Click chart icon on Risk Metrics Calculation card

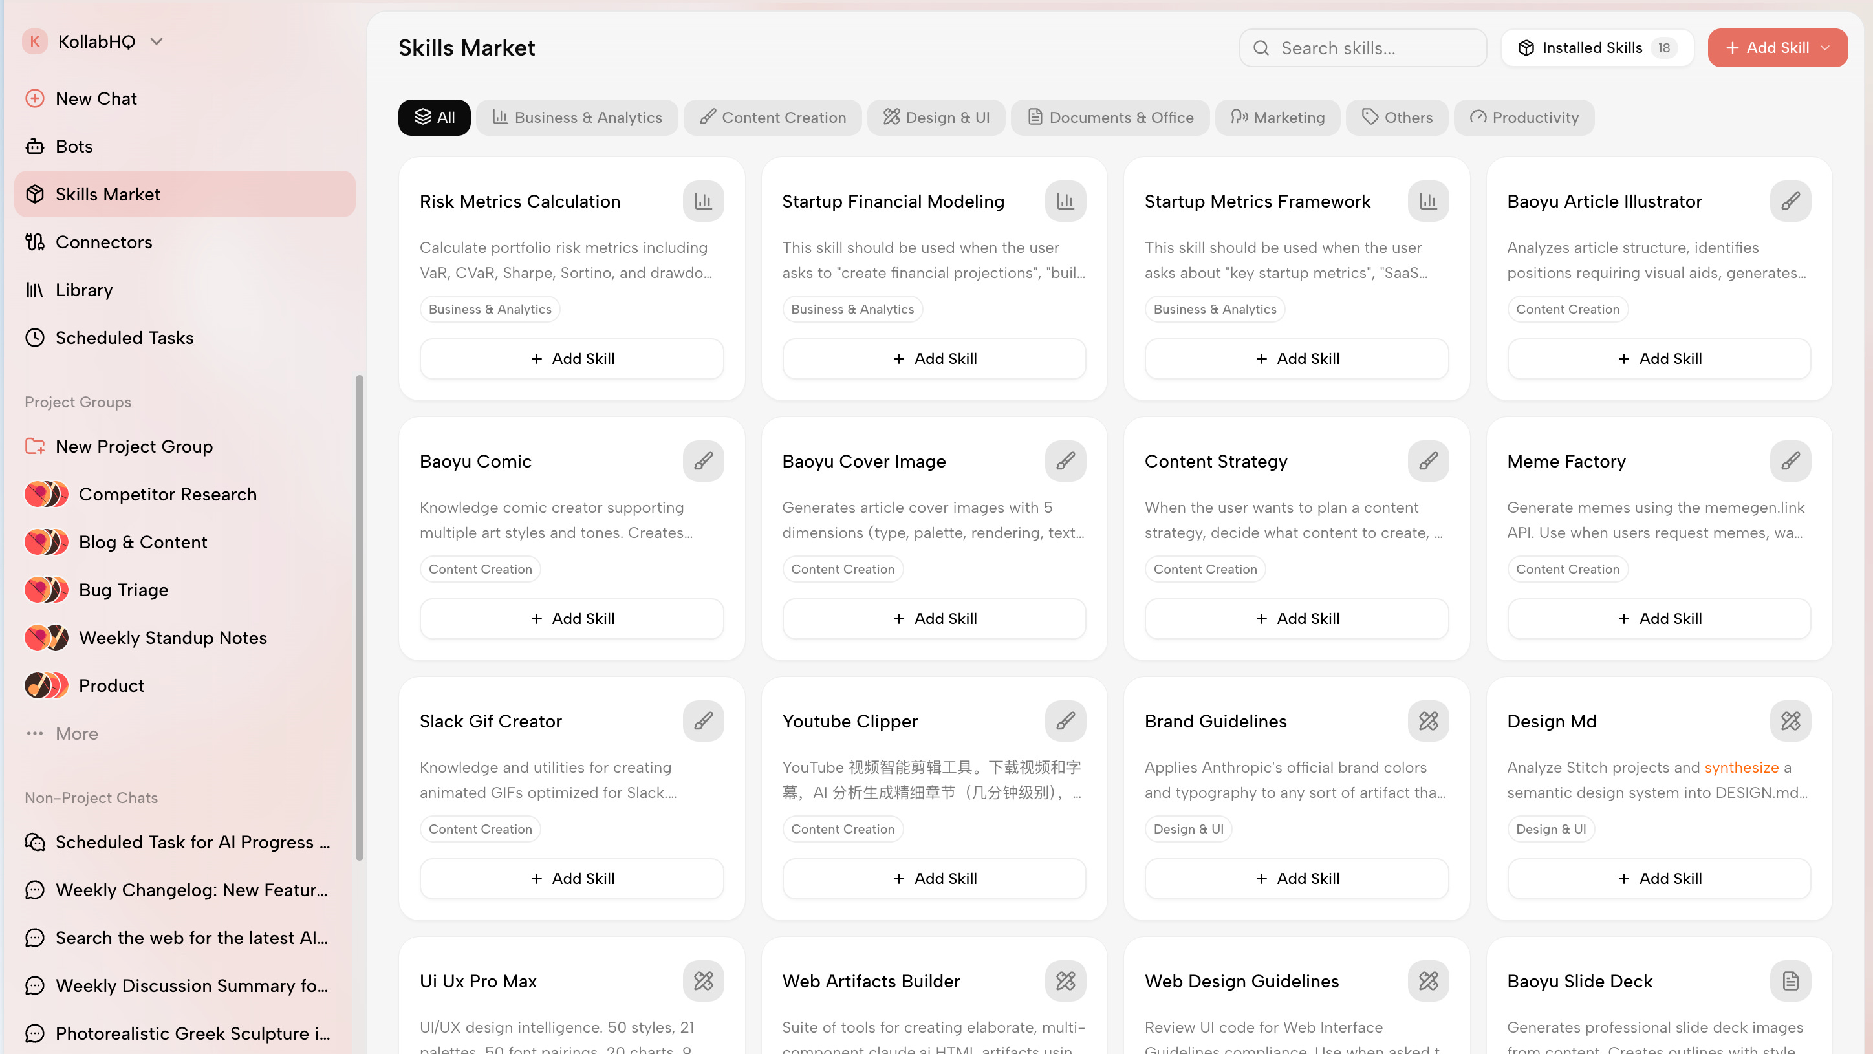tap(702, 201)
